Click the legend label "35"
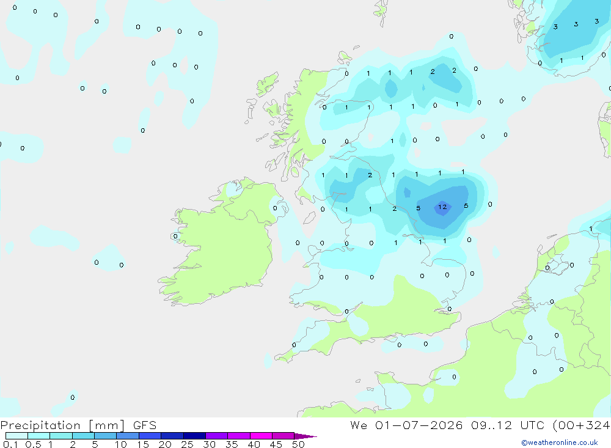The height and width of the screenshot is (448, 611). (x=232, y=444)
